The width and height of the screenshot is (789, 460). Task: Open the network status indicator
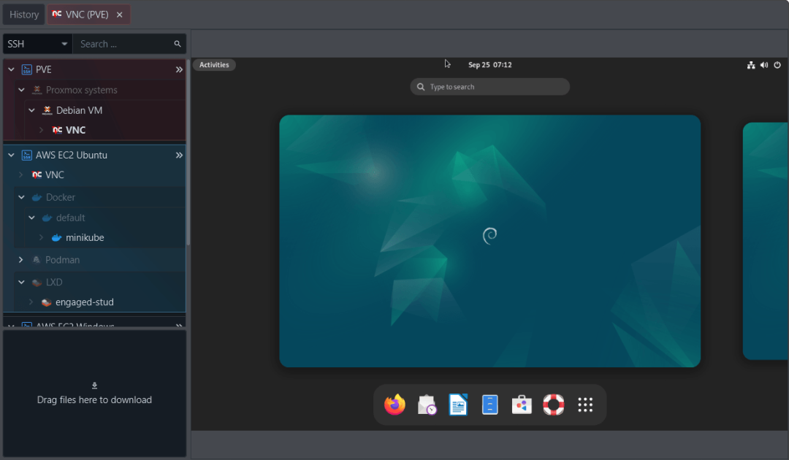coord(751,65)
